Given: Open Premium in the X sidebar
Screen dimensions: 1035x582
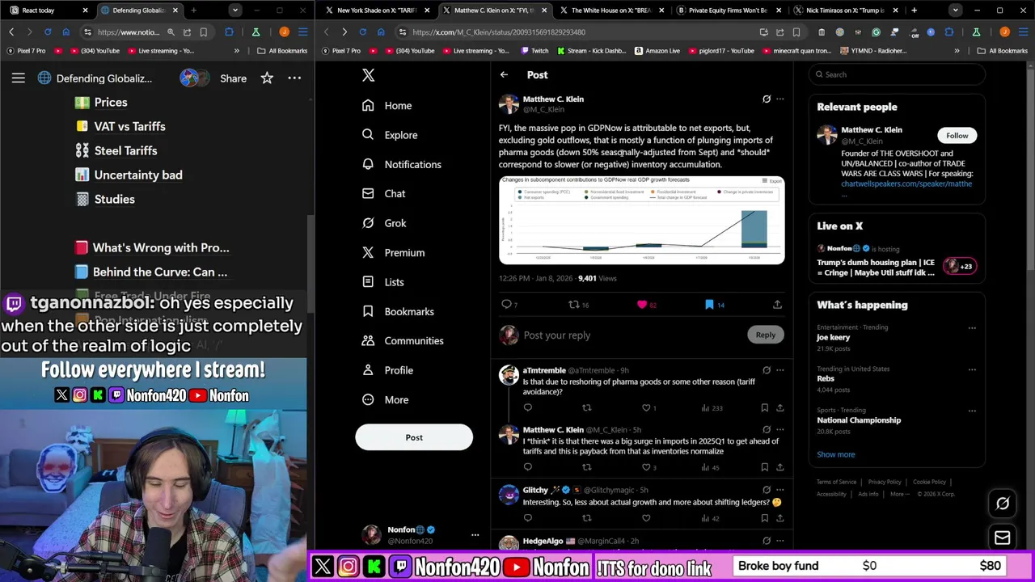Looking at the screenshot, I should click(394, 253).
